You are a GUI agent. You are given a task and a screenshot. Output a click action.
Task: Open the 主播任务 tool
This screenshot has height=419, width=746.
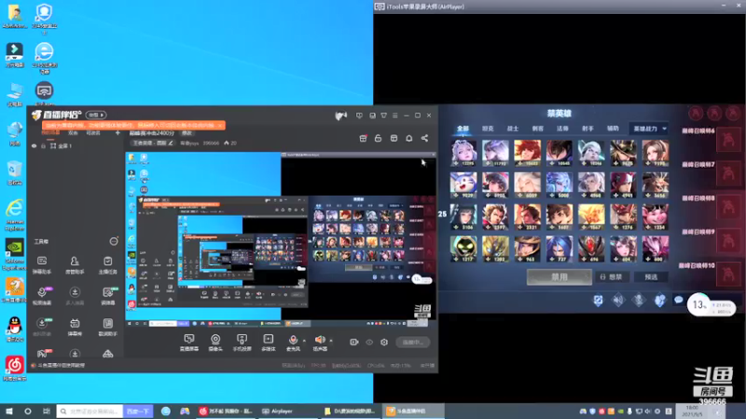coord(107,265)
